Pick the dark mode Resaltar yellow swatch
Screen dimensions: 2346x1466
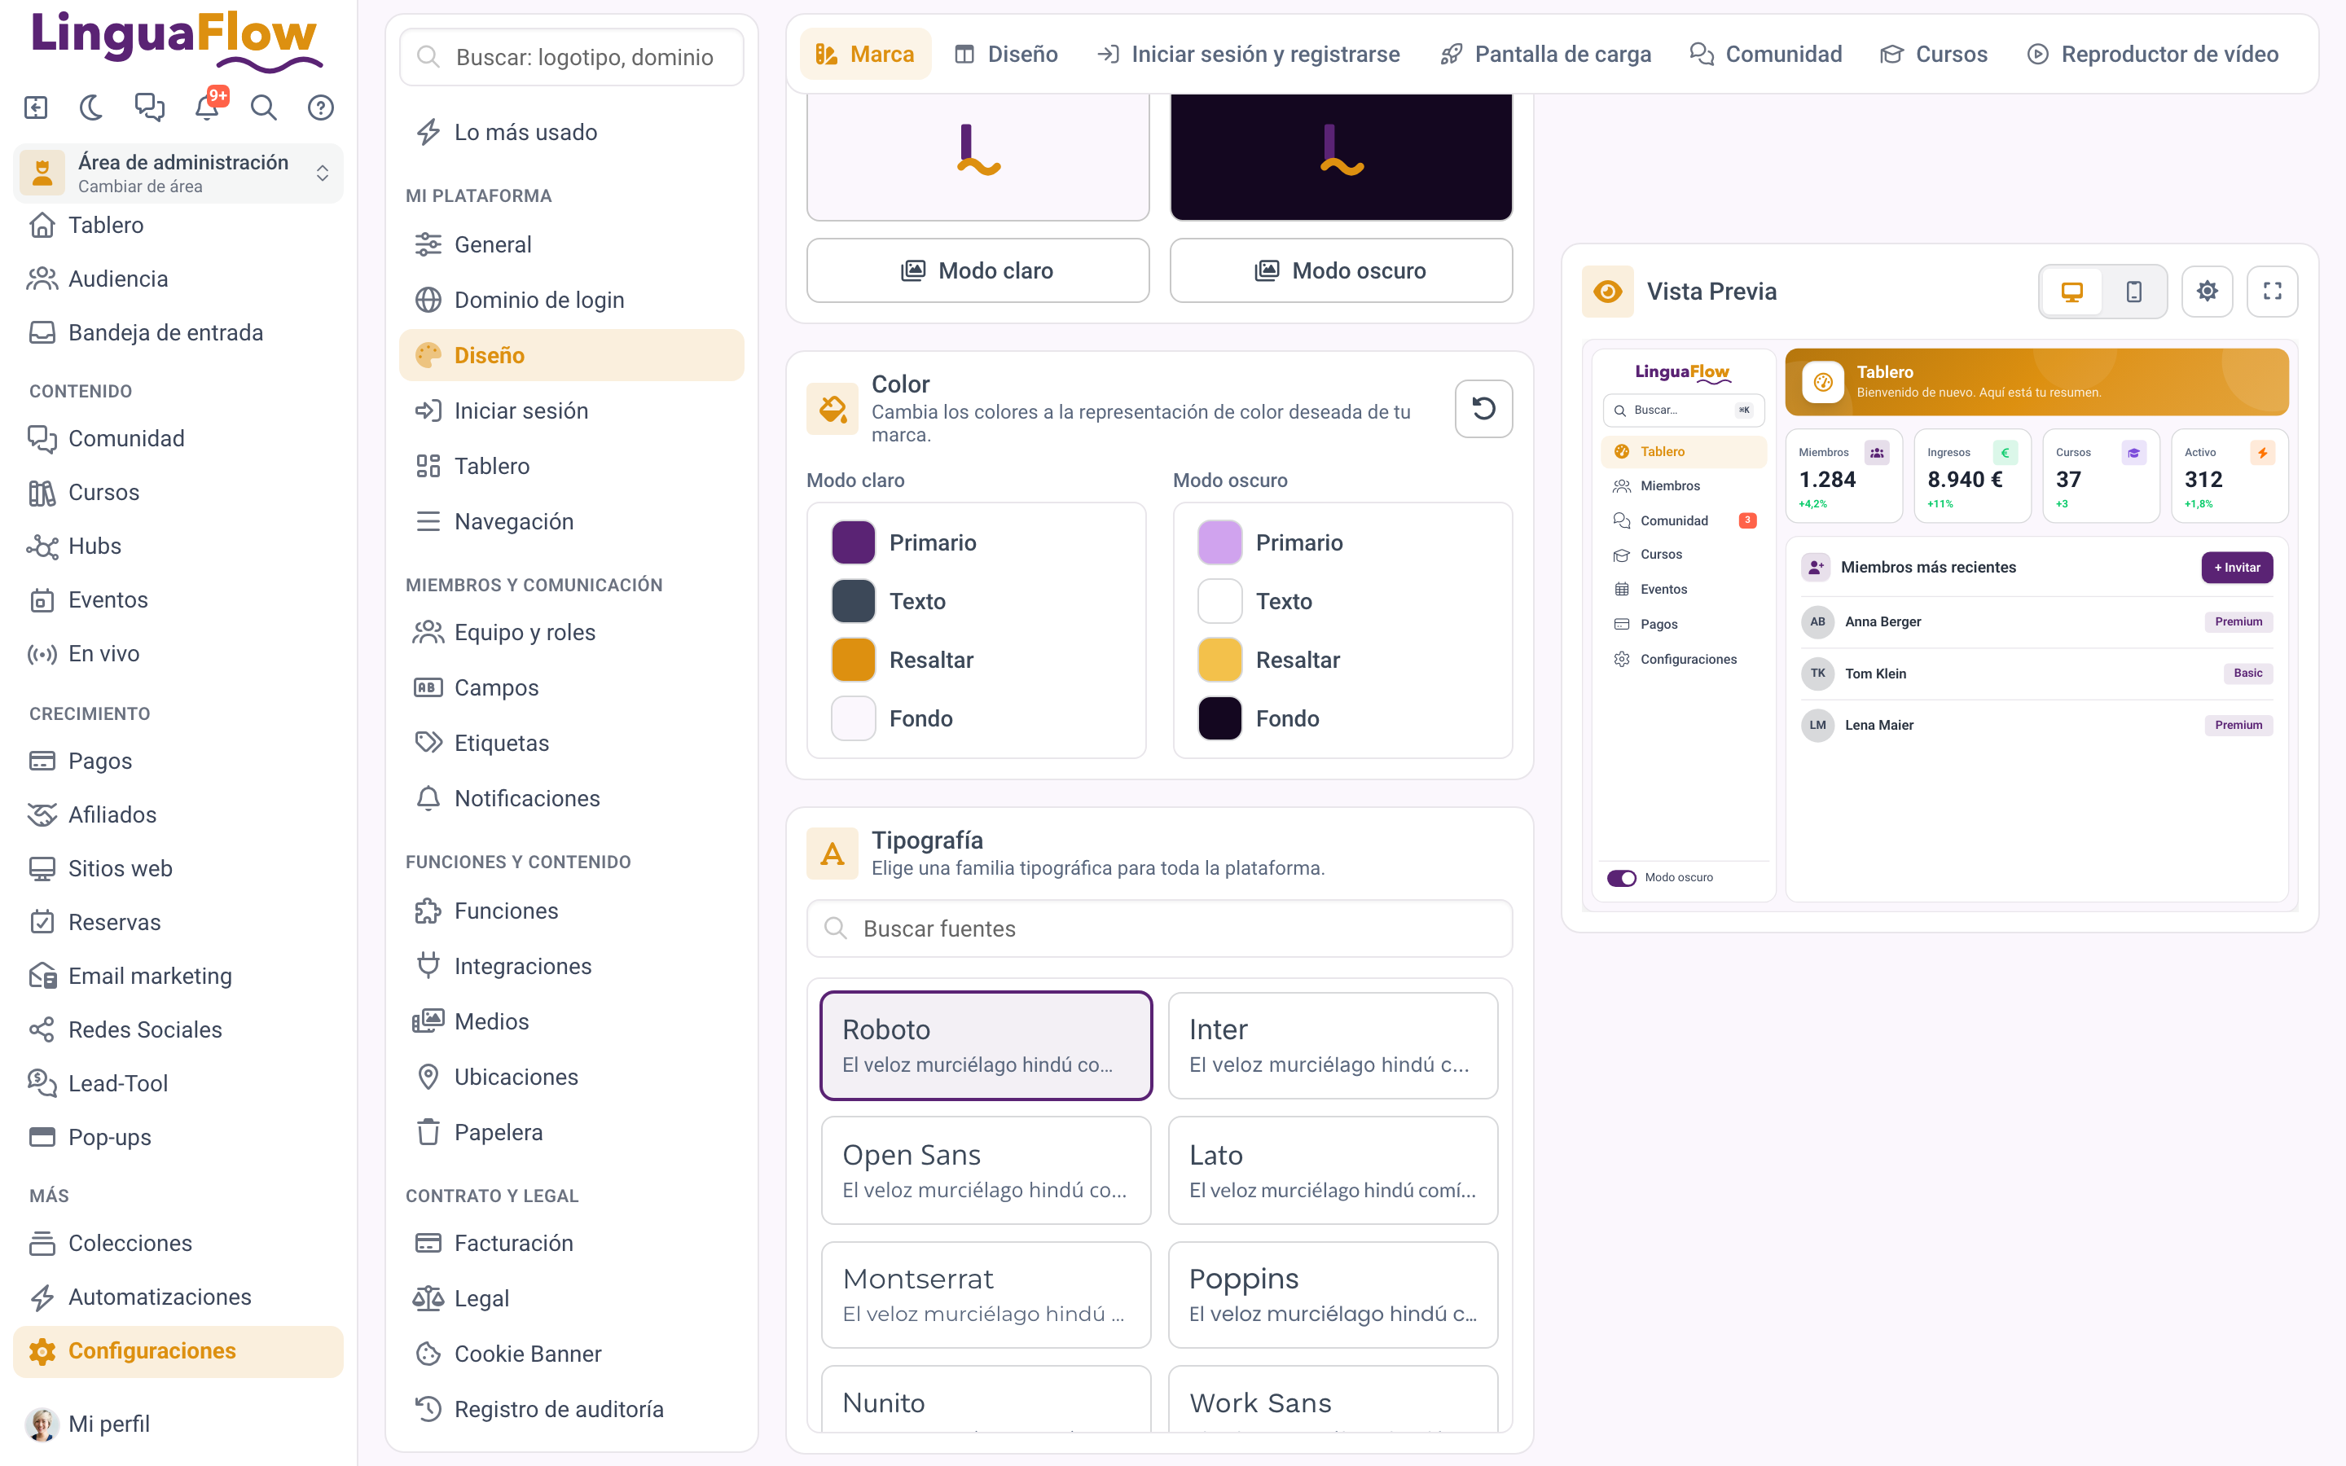pos(1219,660)
